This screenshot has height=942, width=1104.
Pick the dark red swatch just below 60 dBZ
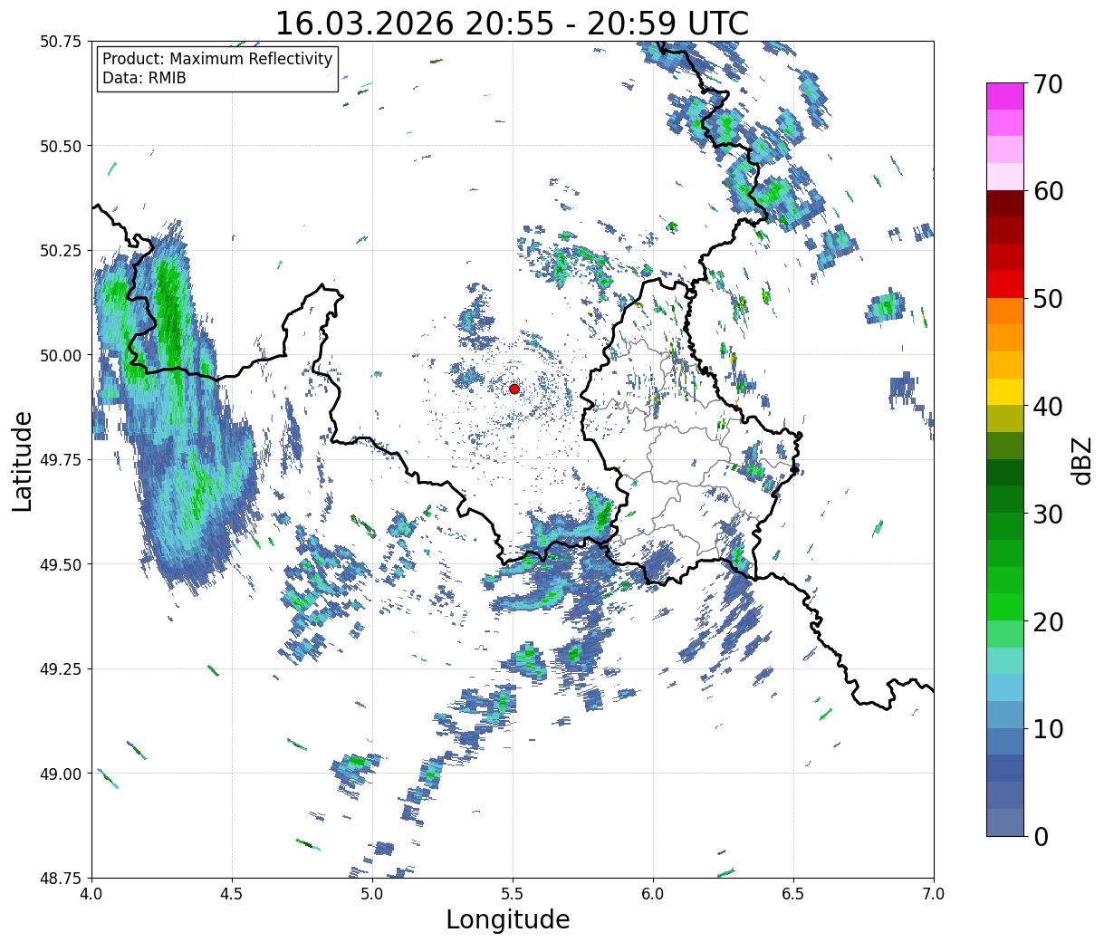pos(1005,204)
